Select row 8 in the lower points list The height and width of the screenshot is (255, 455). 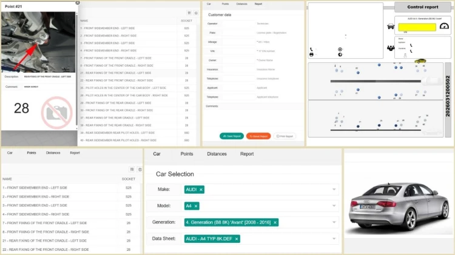(x=71, y=232)
